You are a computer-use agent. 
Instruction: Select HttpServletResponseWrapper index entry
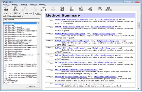pos(18,35)
